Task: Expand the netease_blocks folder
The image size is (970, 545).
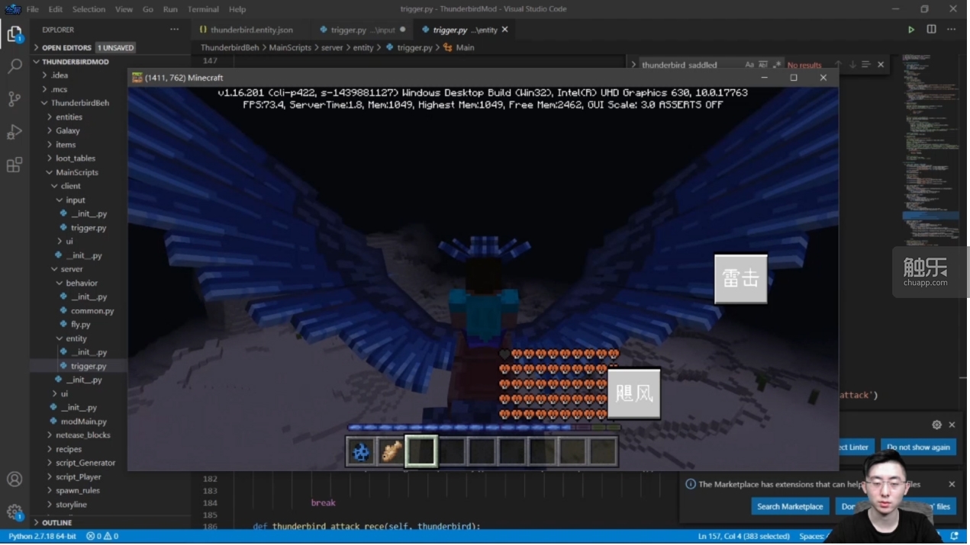Action: pos(82,435)
